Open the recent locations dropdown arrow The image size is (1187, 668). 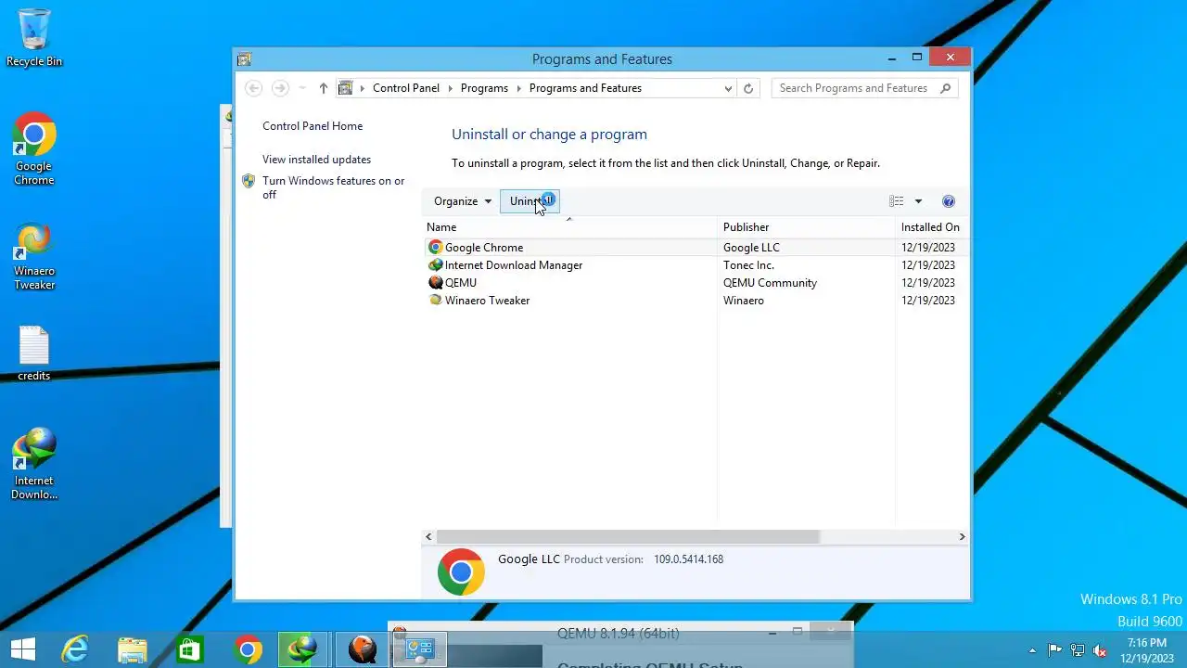point(302,88)
